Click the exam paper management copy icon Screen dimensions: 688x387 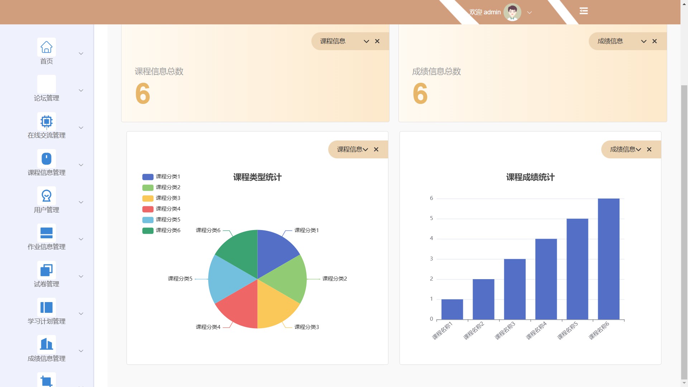pos(46,270)
